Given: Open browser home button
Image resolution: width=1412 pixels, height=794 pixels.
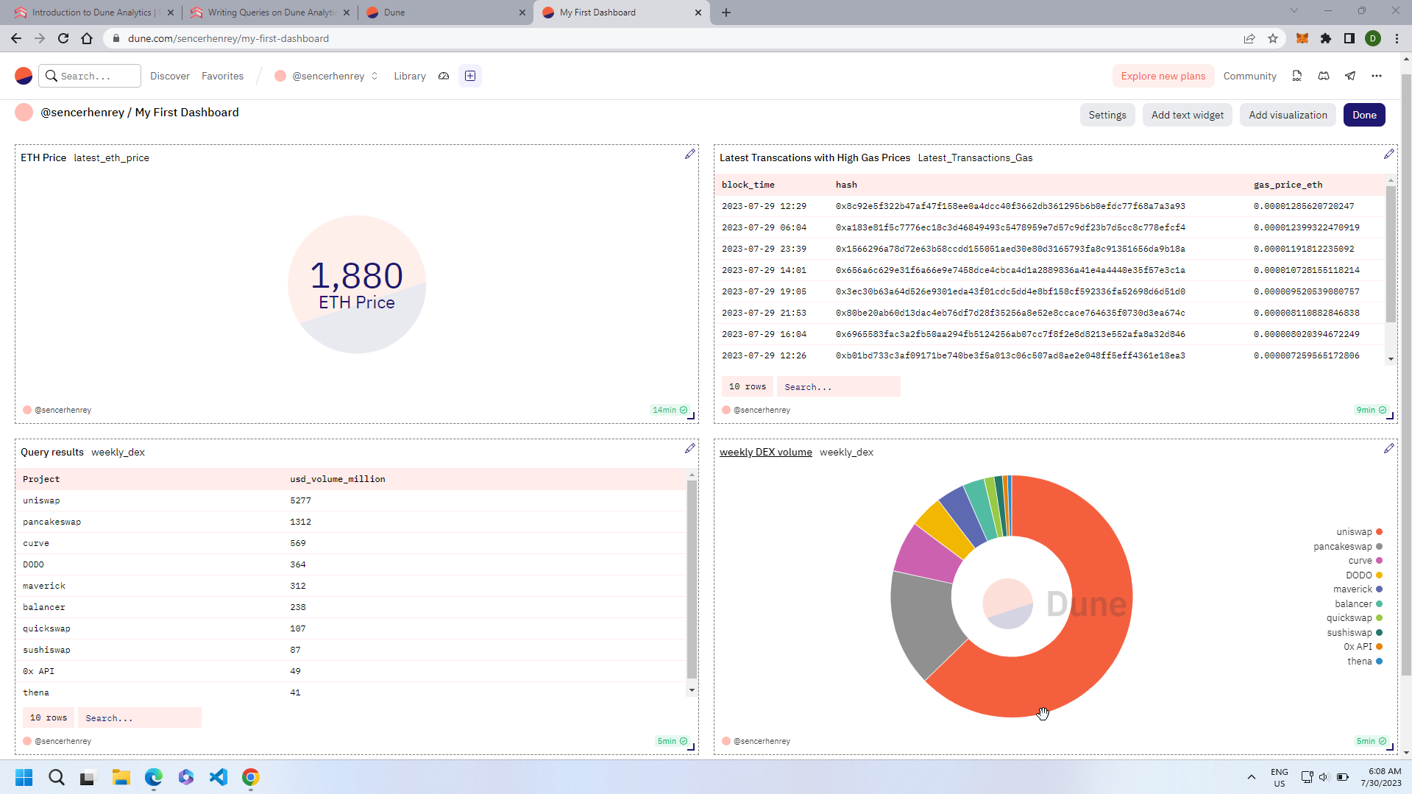Looking at the screenshot, I should tap(87, 38).
